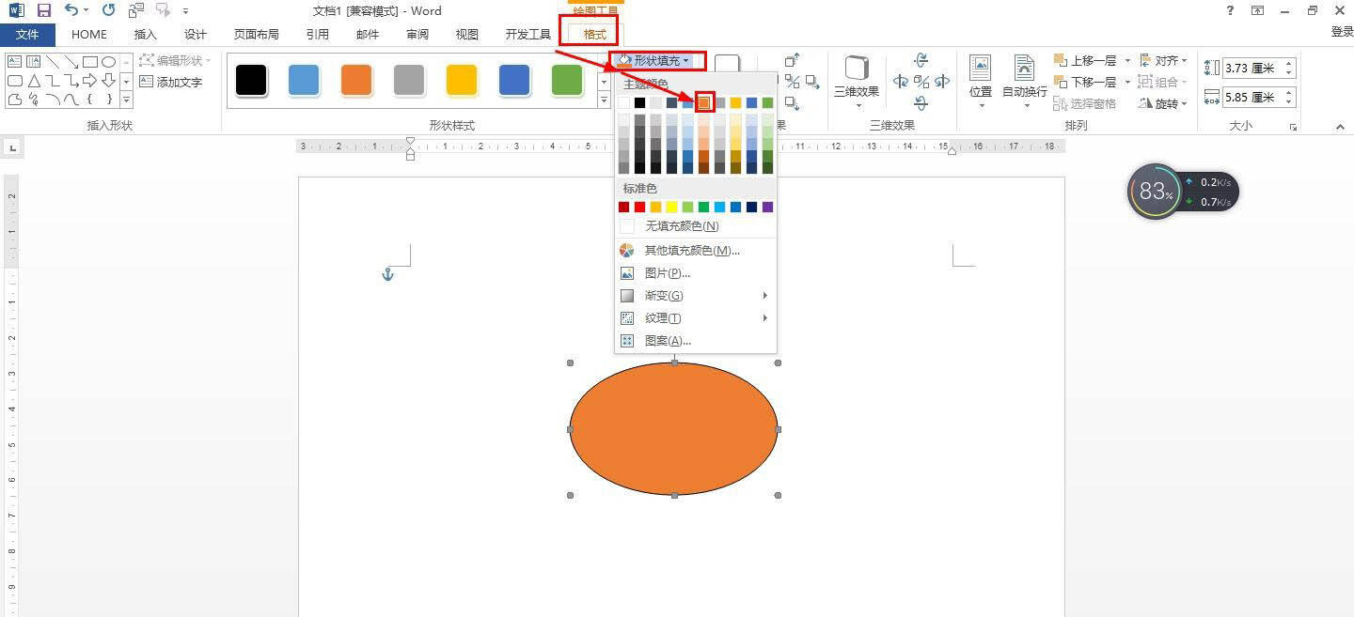Pick green theme color in top row
1354x617 pixels.
[x=768, y=102]
